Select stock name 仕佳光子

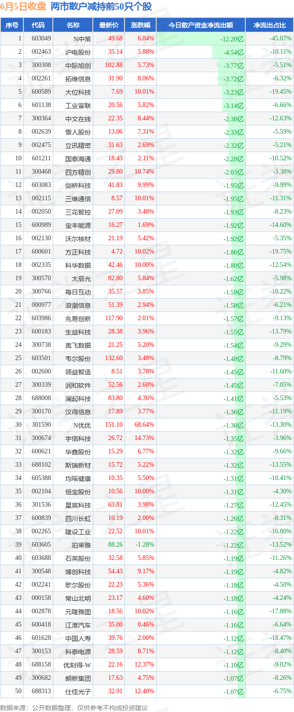click(78, 691)
